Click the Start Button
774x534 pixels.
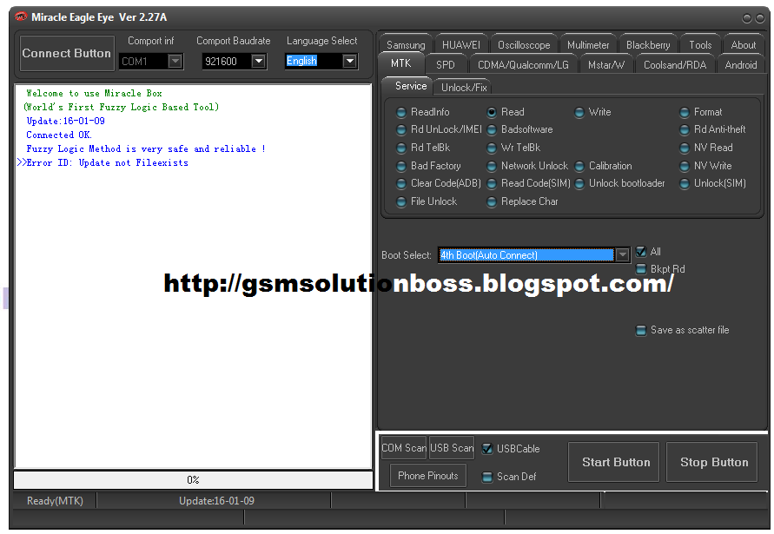point(613,462)
